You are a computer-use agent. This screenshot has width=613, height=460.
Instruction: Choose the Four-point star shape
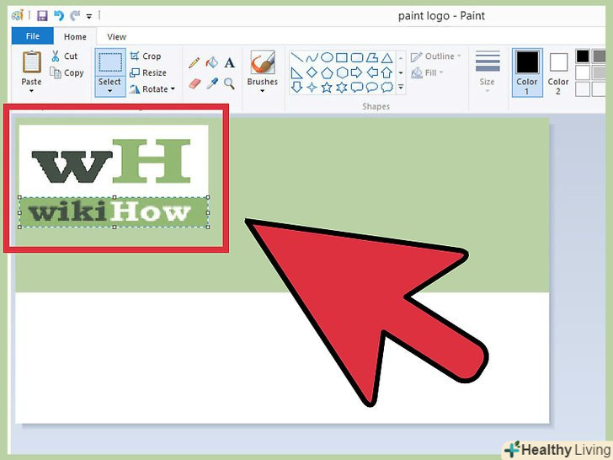pos(312,87)
